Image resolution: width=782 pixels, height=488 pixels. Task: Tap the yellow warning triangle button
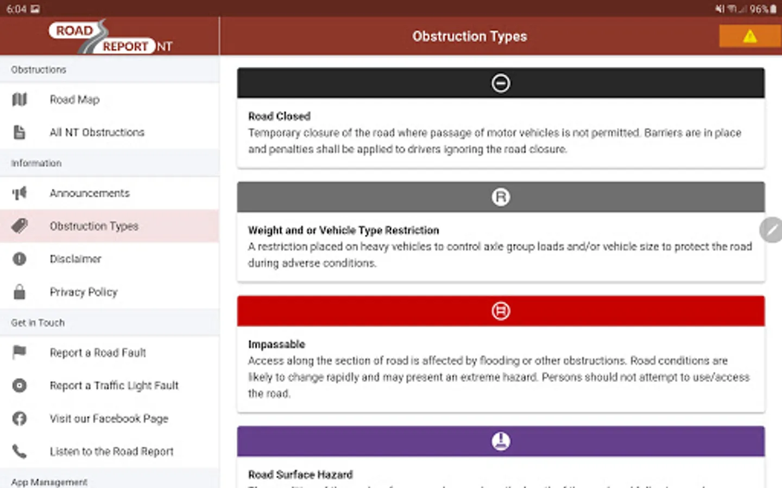pos(750,36)
